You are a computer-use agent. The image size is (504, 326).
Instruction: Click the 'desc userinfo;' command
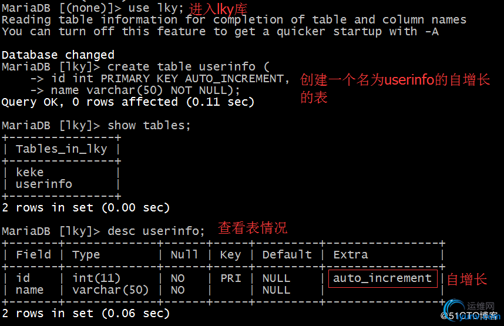click(156, 231)
